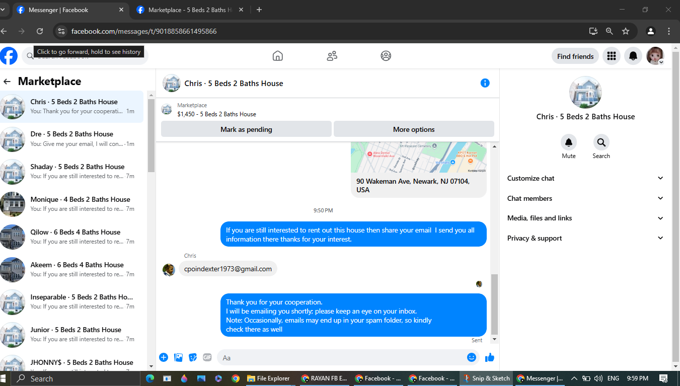Click the ENG language indicator
This screenshot has height=386, width=680.
613,378
